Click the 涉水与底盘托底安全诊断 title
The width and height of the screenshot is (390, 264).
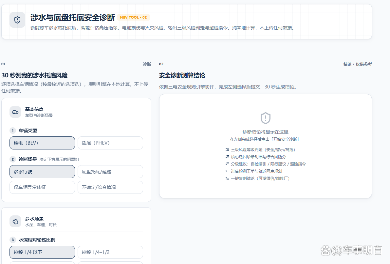tap(73, 18)
